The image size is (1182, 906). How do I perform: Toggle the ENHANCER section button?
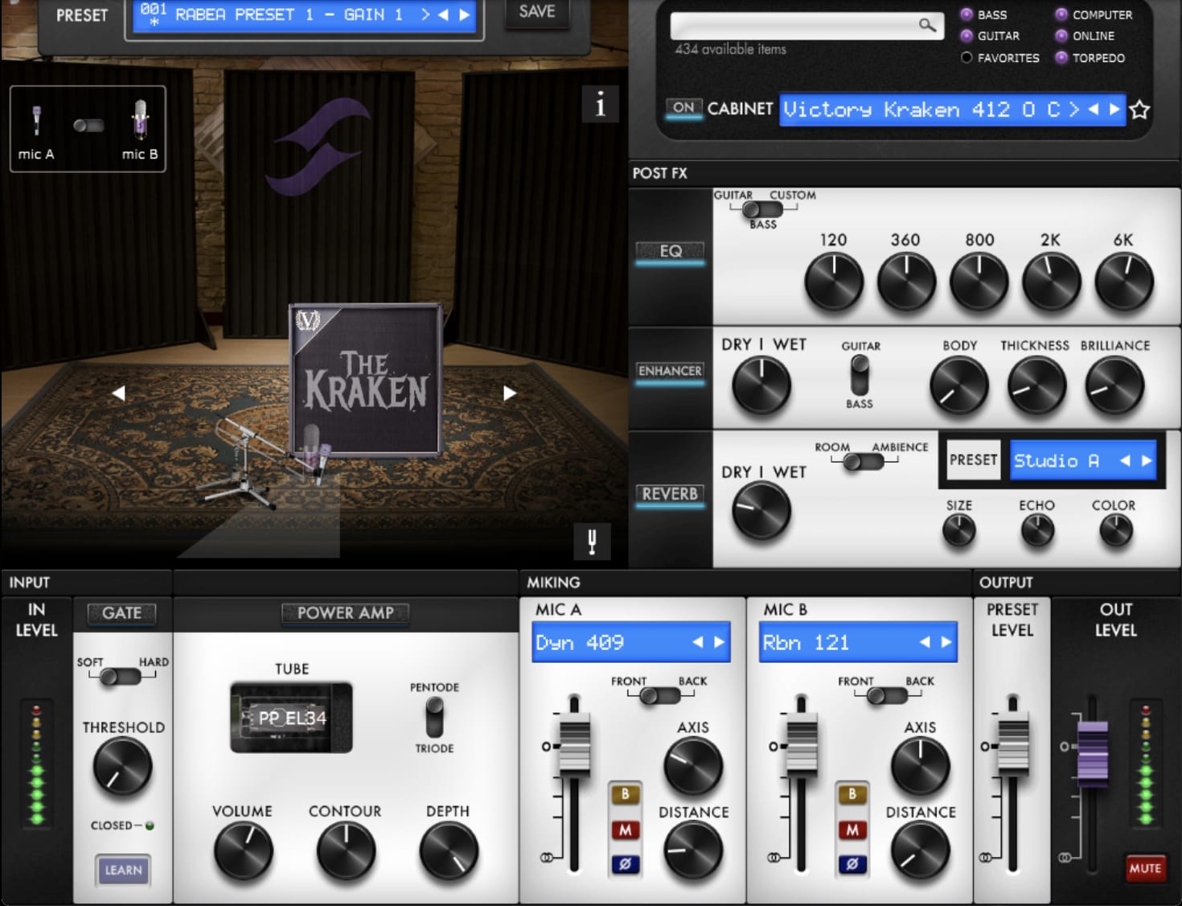click(670, 371)
